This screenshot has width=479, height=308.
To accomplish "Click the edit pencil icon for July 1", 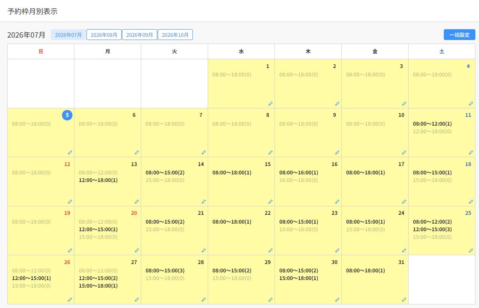I will click(x=271, y=104).
